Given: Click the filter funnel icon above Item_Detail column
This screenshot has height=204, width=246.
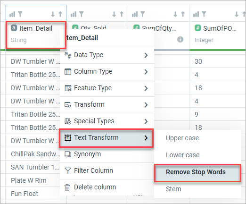Looking at the screenshot, I should click(x=20, y=14).
